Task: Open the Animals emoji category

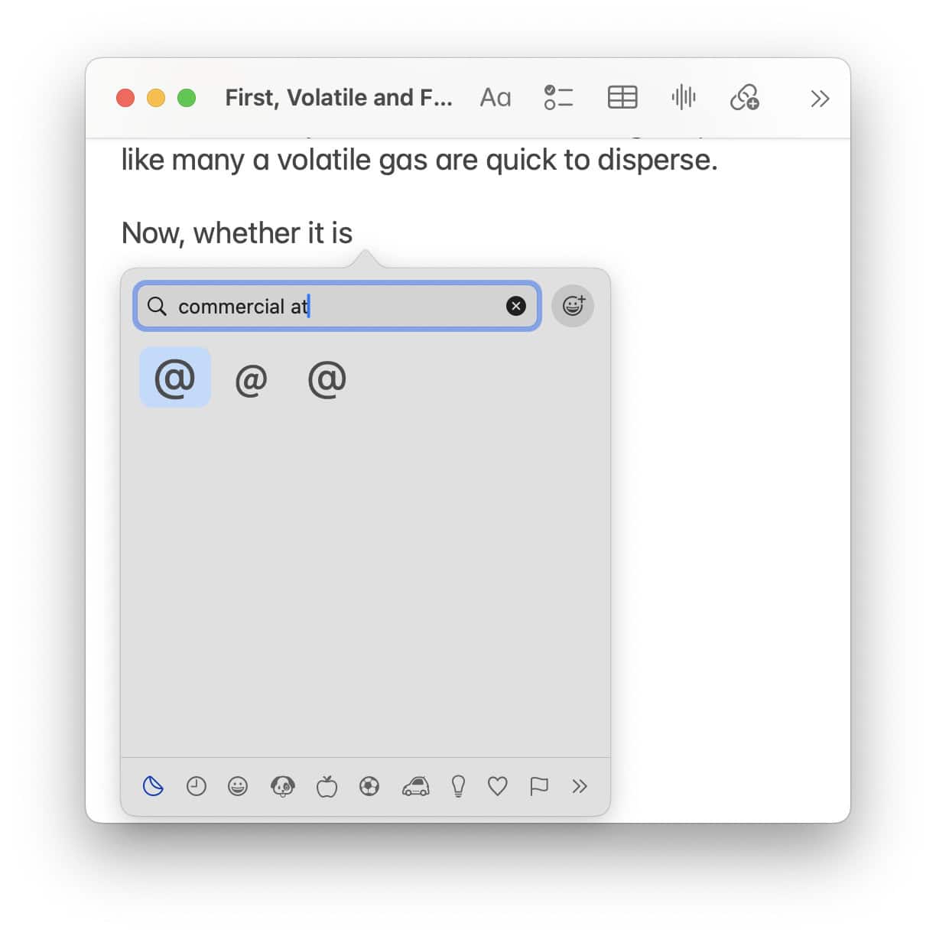Action: tap(282, 786)
